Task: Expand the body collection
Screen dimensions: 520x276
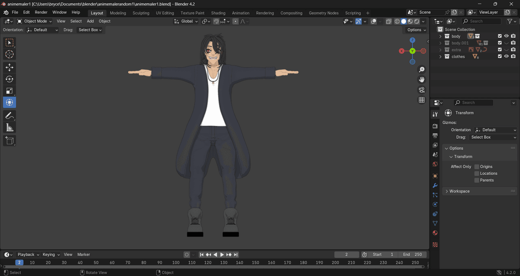Action: tap(441, 36)
